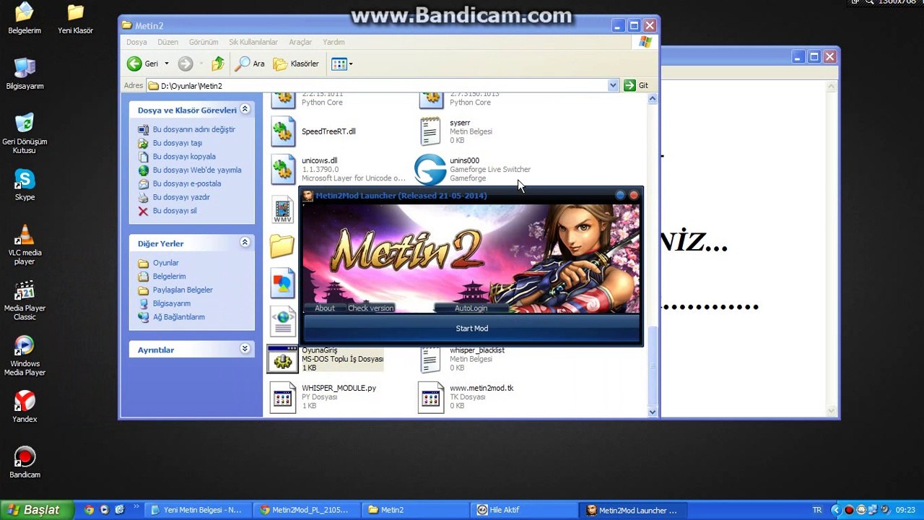The image size is (924, 520).
Task: Open Bilgisayarım under Diğer Yerler
Action: (x=171, y=303)
